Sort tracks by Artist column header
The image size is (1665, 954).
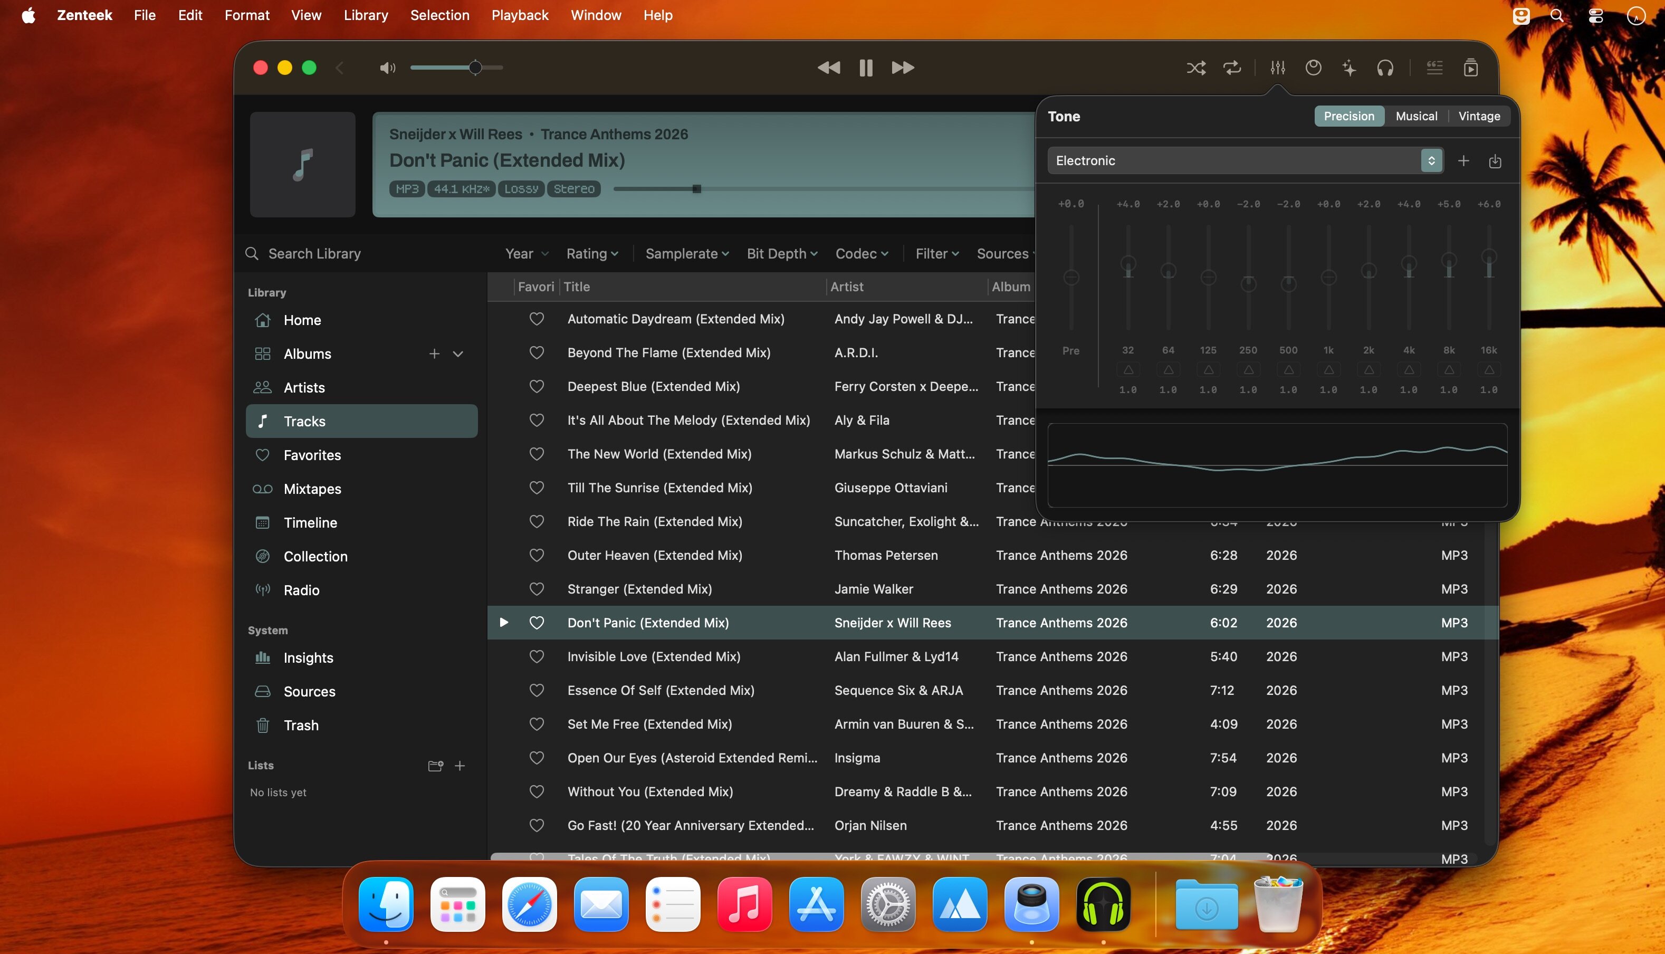[906, 287]
